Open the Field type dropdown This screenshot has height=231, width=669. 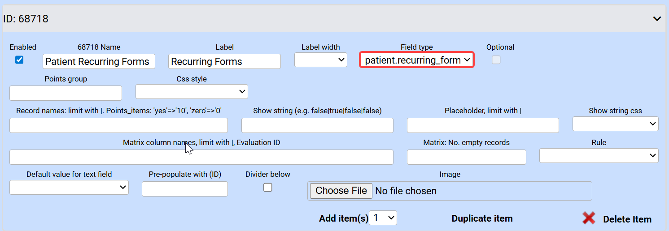(416, 60)
